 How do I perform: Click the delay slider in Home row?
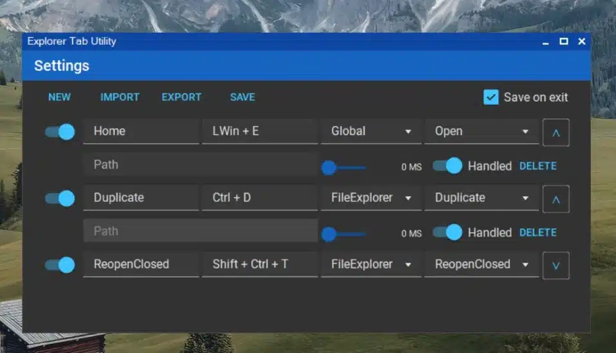click(x=344, y=168)
